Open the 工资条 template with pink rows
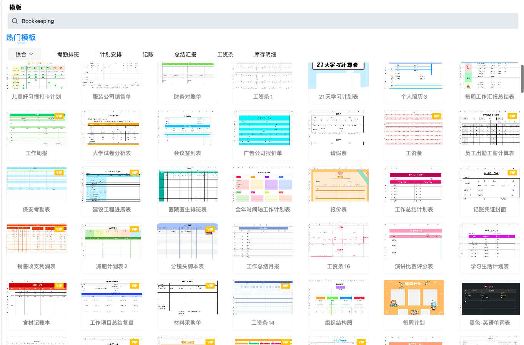This screenshot has width=524, height=345. click(x=414, y=135)
